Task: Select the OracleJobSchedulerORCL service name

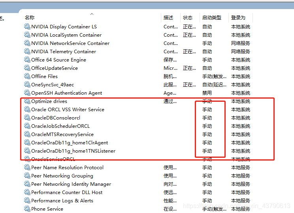Action: pos(60,126)
